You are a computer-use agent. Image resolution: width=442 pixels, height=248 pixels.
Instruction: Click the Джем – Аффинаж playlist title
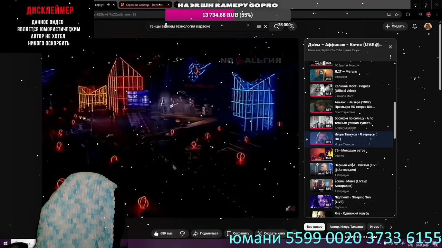click(345, 45)
